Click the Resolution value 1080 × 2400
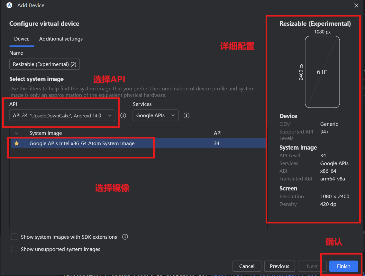The height and width of the screenshot is (276, 365). click(x=334, y=196)
